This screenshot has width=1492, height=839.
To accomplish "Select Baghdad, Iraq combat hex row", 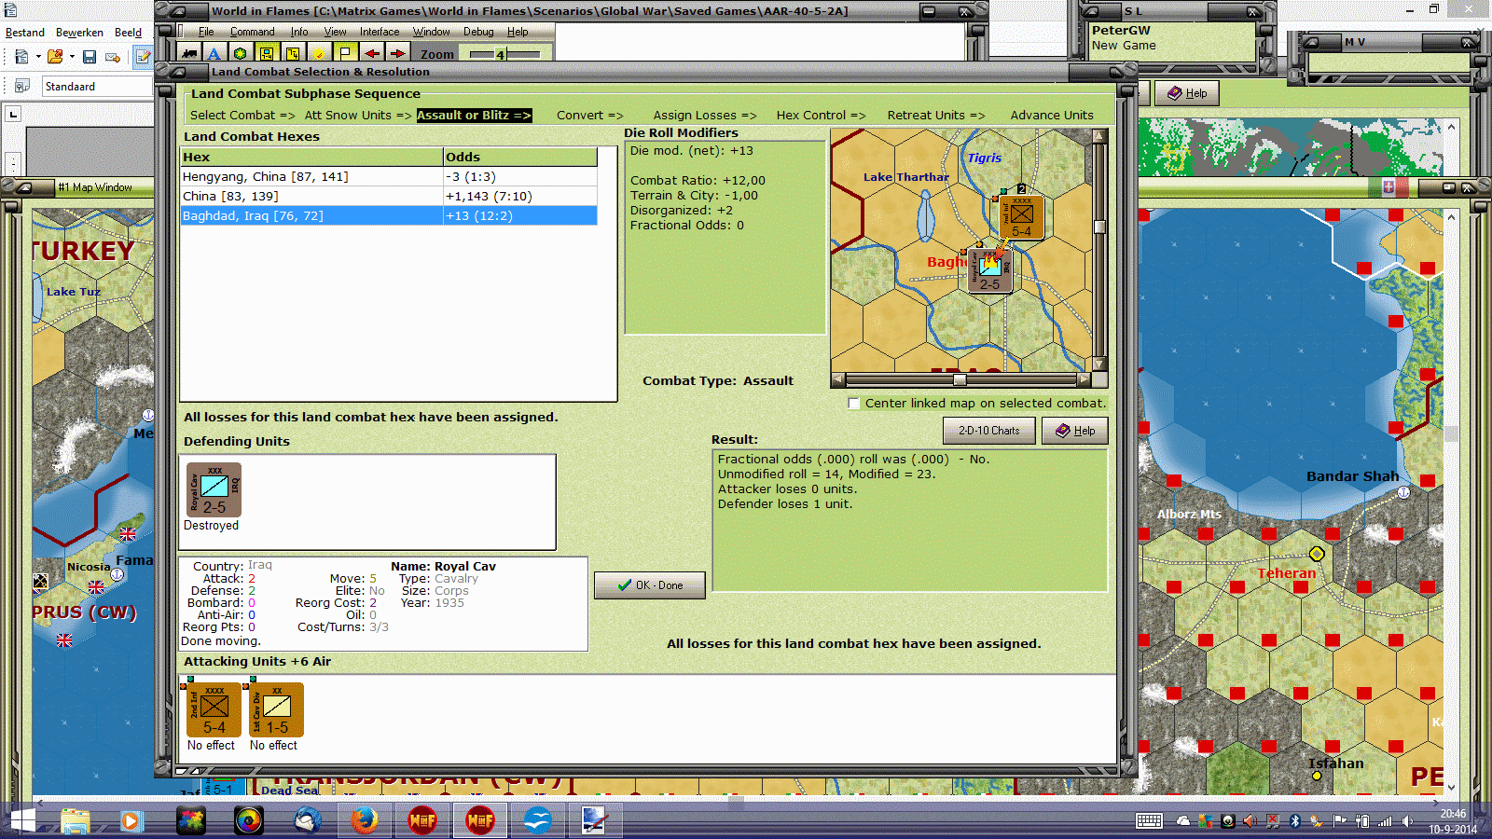I will 389,216.
